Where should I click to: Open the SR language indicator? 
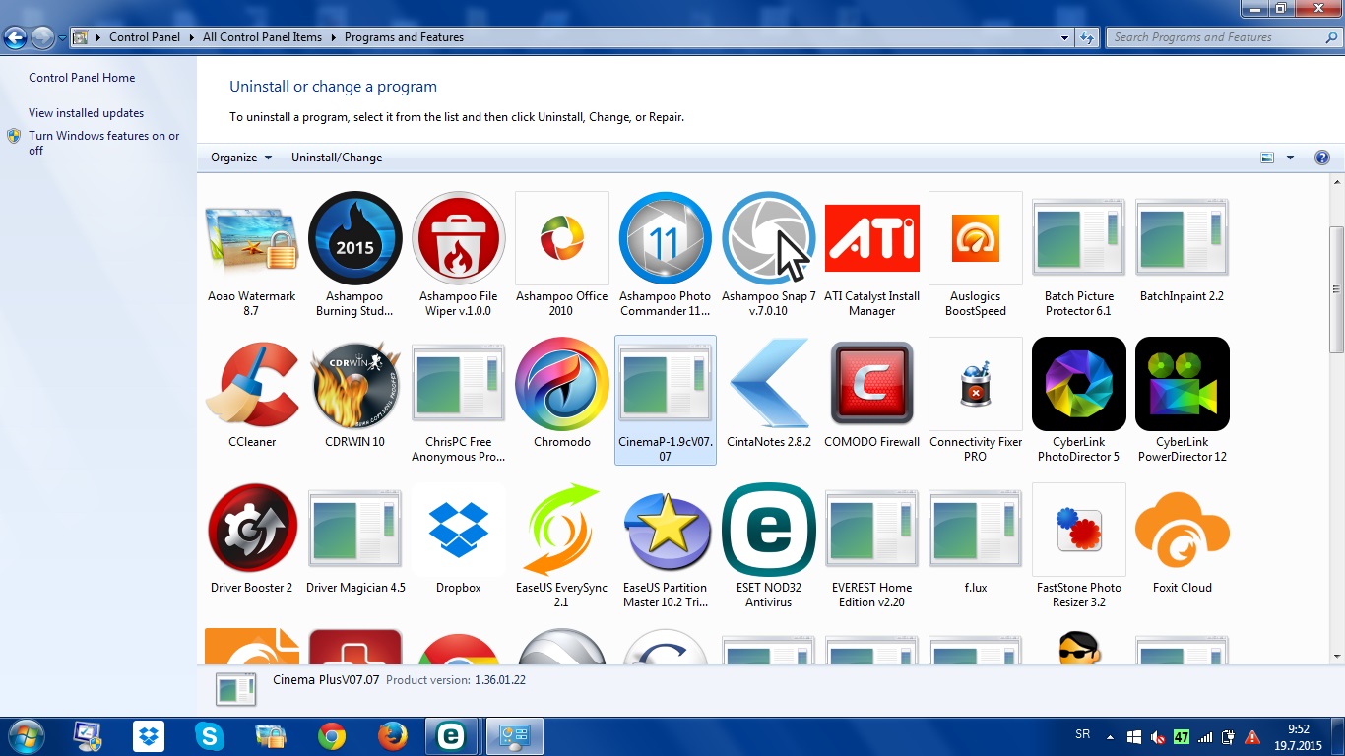click(1083, 735)
